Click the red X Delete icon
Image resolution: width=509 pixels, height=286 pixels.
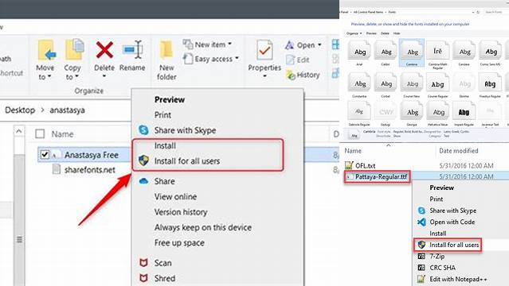click(x=104, y=50)
